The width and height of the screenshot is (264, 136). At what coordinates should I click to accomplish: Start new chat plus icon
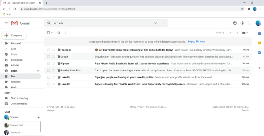pos(38,117)
